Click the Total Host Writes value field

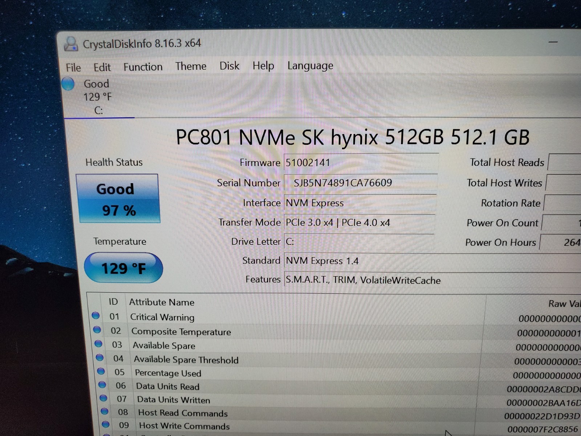click(x=564, y=182)
